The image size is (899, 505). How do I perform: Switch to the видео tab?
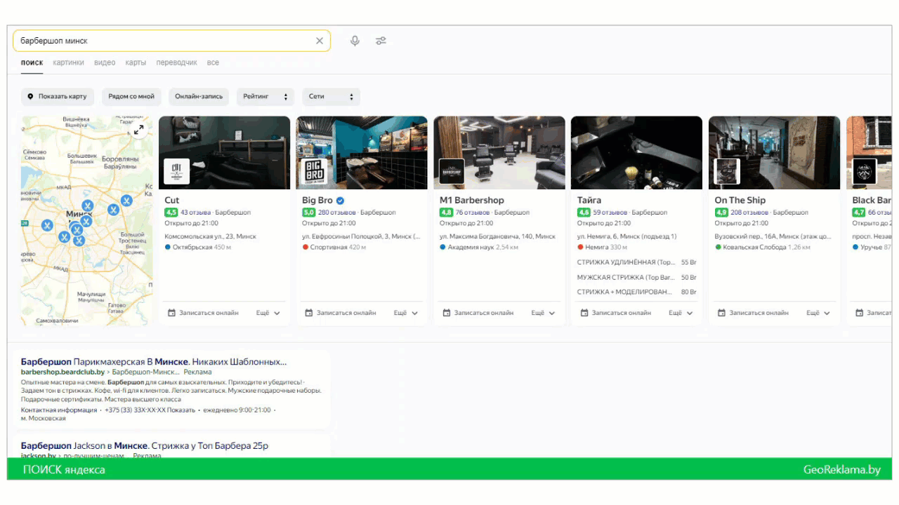point(105,62)
